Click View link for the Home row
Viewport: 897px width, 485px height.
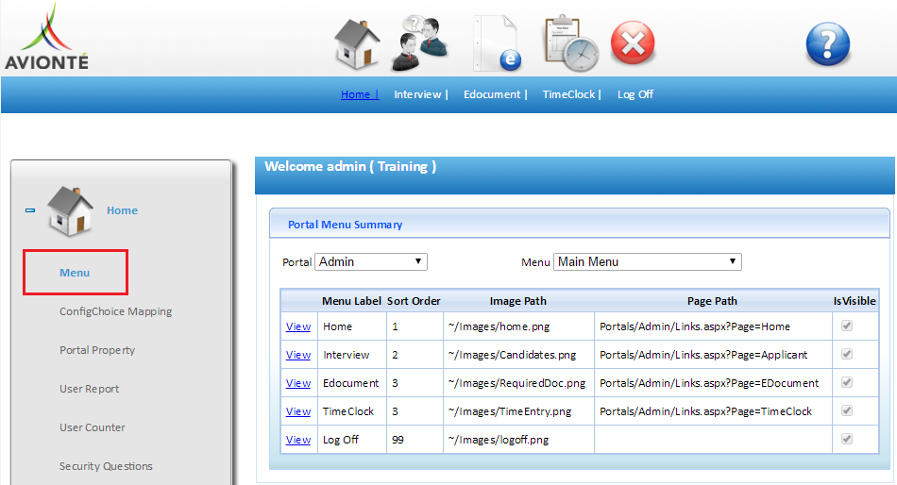tap(298, 326)
